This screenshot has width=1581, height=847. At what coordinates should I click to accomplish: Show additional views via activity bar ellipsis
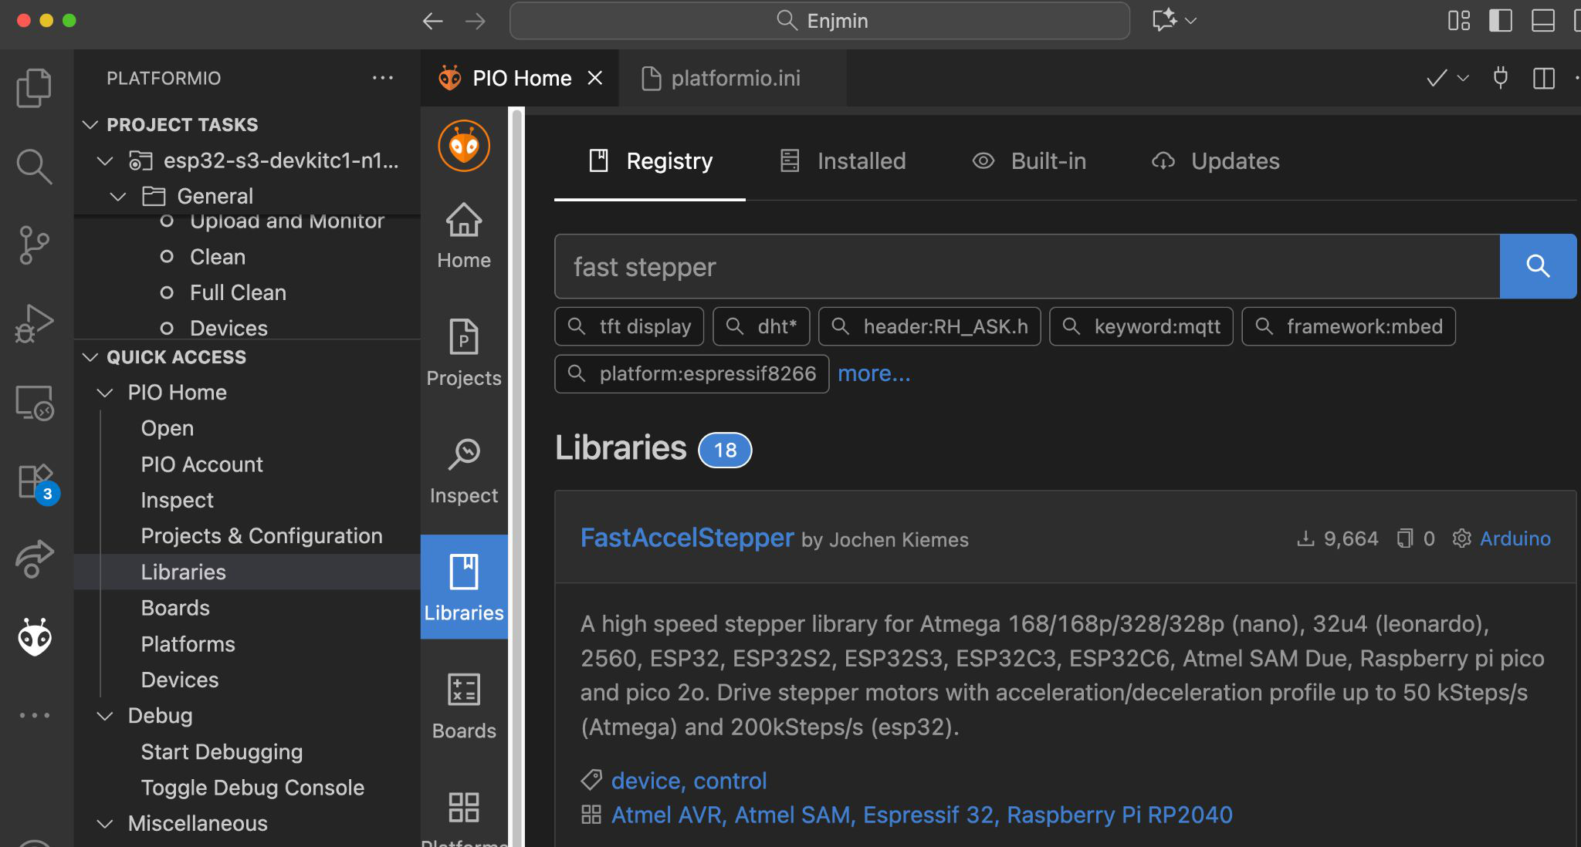click(x=34, y=716)
